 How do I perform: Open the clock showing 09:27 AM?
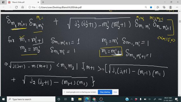click(x=168, y=99)
